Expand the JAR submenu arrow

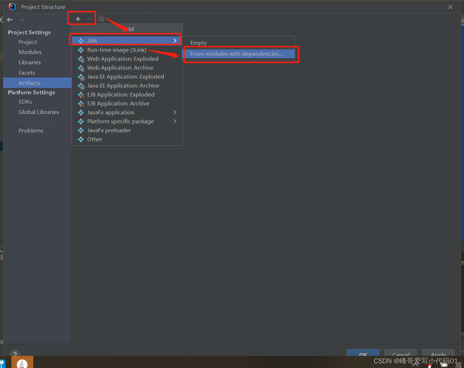point(175,41)
